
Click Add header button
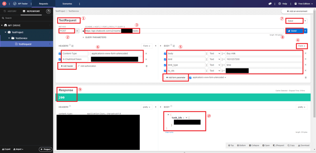click(67, 66)
